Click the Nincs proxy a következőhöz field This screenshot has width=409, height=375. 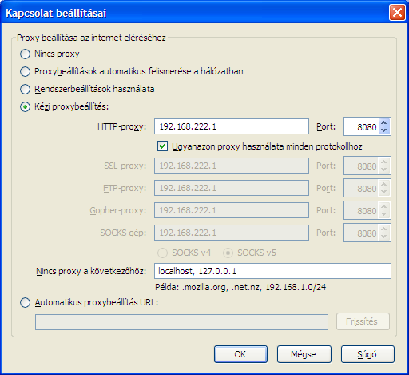(272, 271)
